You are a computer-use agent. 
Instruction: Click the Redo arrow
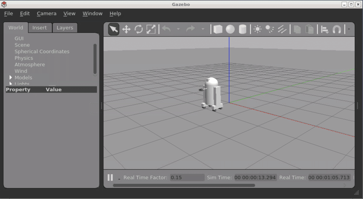coord(191,29)
